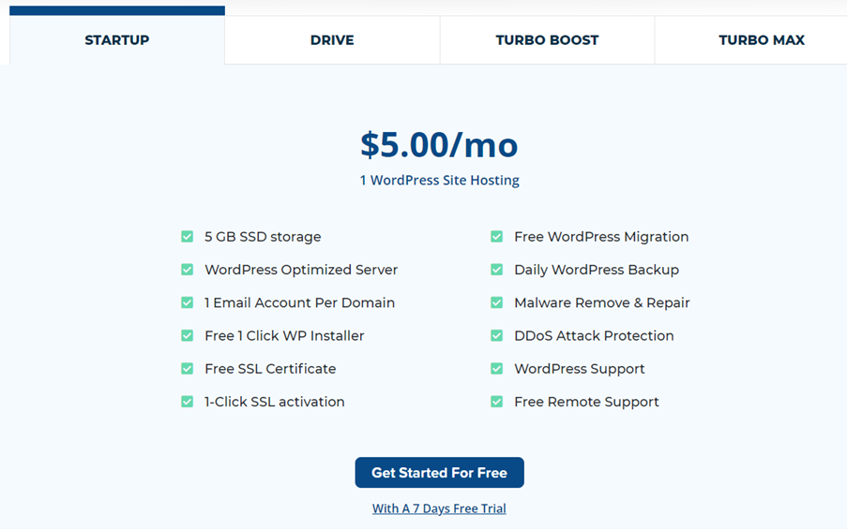Click the checkmark icon beside 5 GB SSD storage
The height and width of the screenshot is (529, 847).
coord(187,237)
